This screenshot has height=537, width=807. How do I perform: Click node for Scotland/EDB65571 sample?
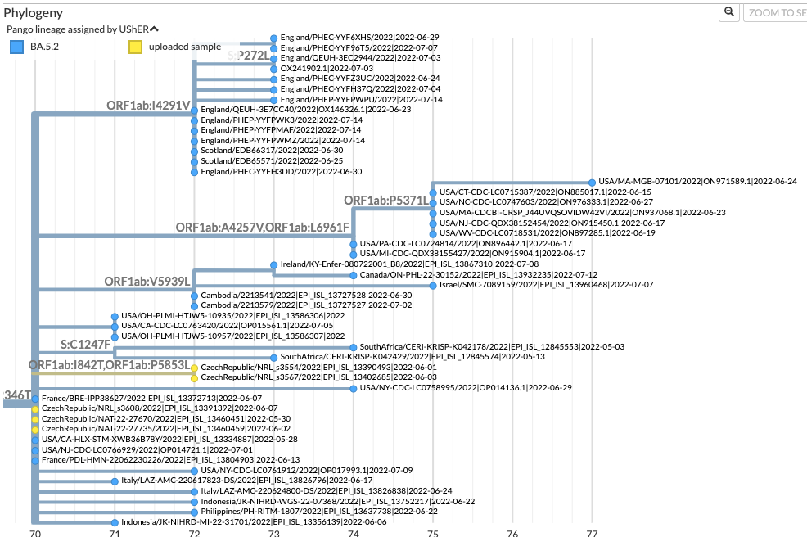[x=194, y=161]
